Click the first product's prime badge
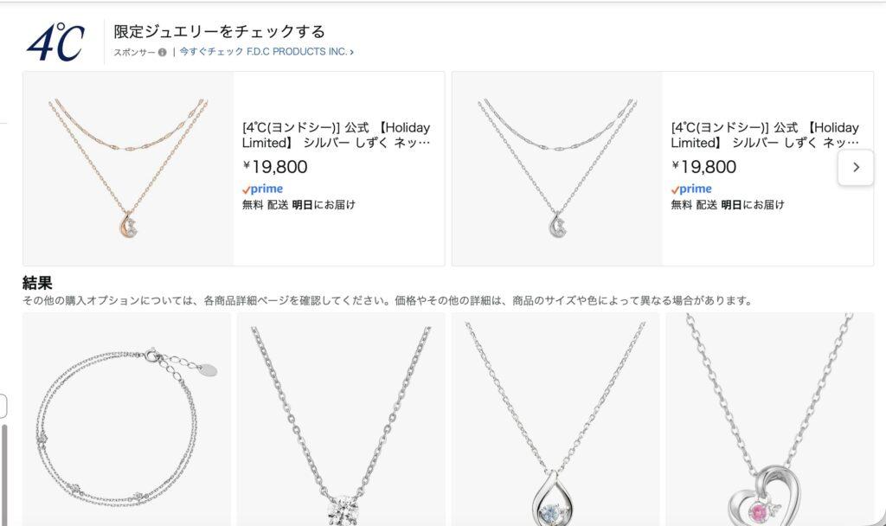This screenshot has width=886, height=526. pyautogui.click(x=263, y=189)
